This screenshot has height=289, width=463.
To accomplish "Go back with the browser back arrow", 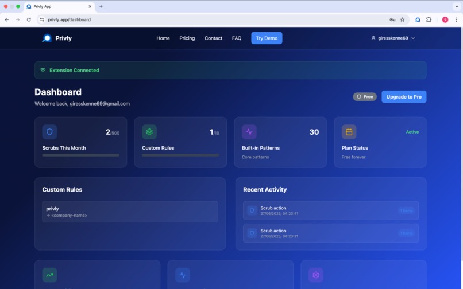I will [x=7, y=19].
